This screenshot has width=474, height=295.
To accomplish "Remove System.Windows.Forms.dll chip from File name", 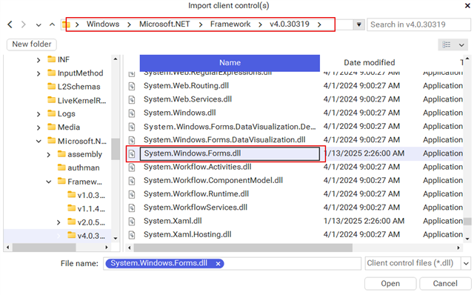I will click(x=218, y=264).
